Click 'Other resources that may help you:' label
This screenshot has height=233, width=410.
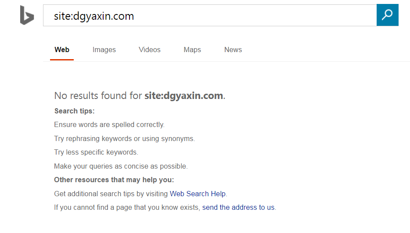(x=114, y=180)
